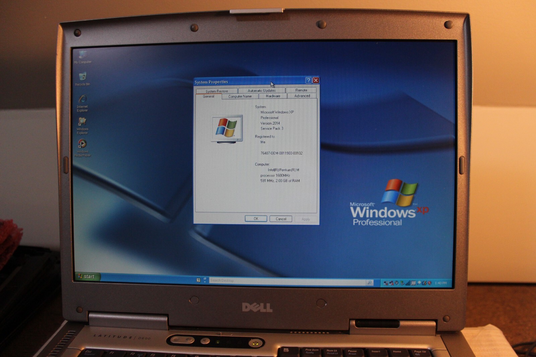Select the Recycle Bin desktop icon
The width and height of the screenshot is (536, 357).
pyautogui.click(x=82, y=79)
